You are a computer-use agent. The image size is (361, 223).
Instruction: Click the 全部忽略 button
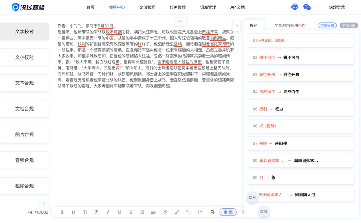349,25
